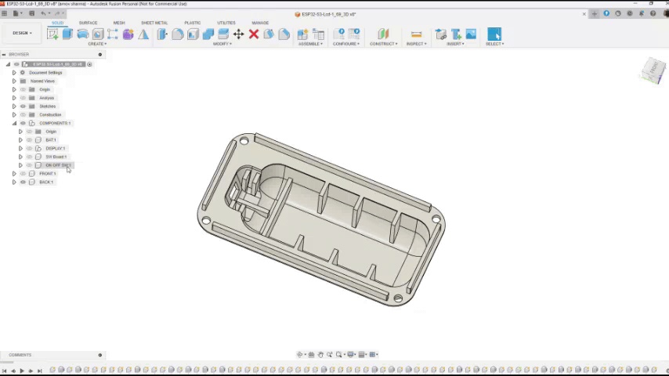Toggle visibility eye of COMPONENTS:1
The width and height of the screenshot is (669, 376).
click(23, 123)
